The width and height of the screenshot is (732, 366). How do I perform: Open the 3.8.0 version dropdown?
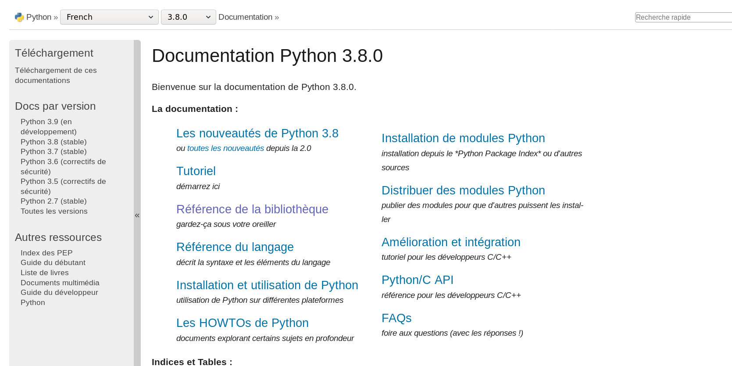pos(188,17)
